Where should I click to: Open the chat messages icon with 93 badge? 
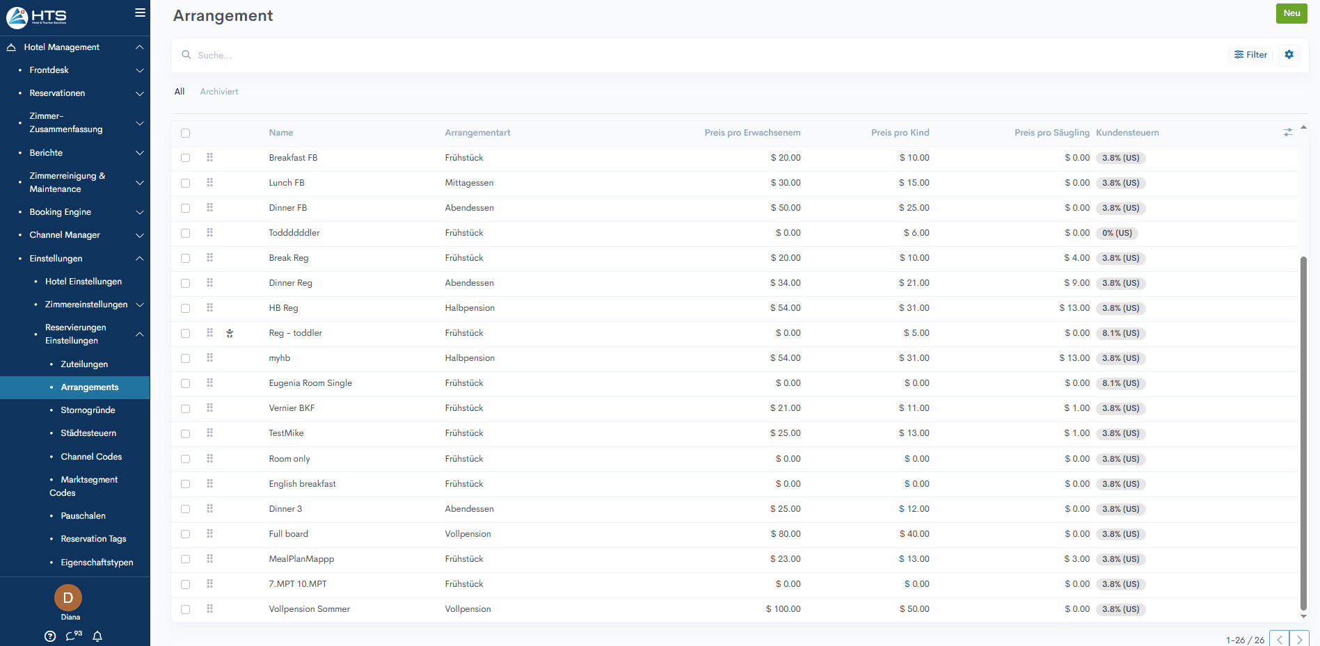coord(72,636)
